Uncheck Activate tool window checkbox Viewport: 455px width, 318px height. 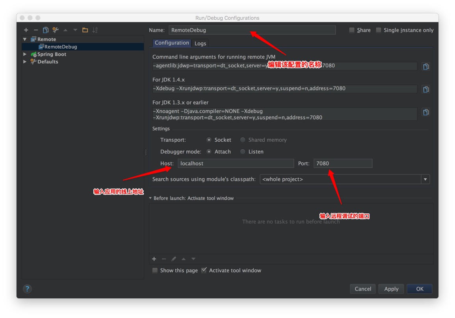(x=204, y=270)
